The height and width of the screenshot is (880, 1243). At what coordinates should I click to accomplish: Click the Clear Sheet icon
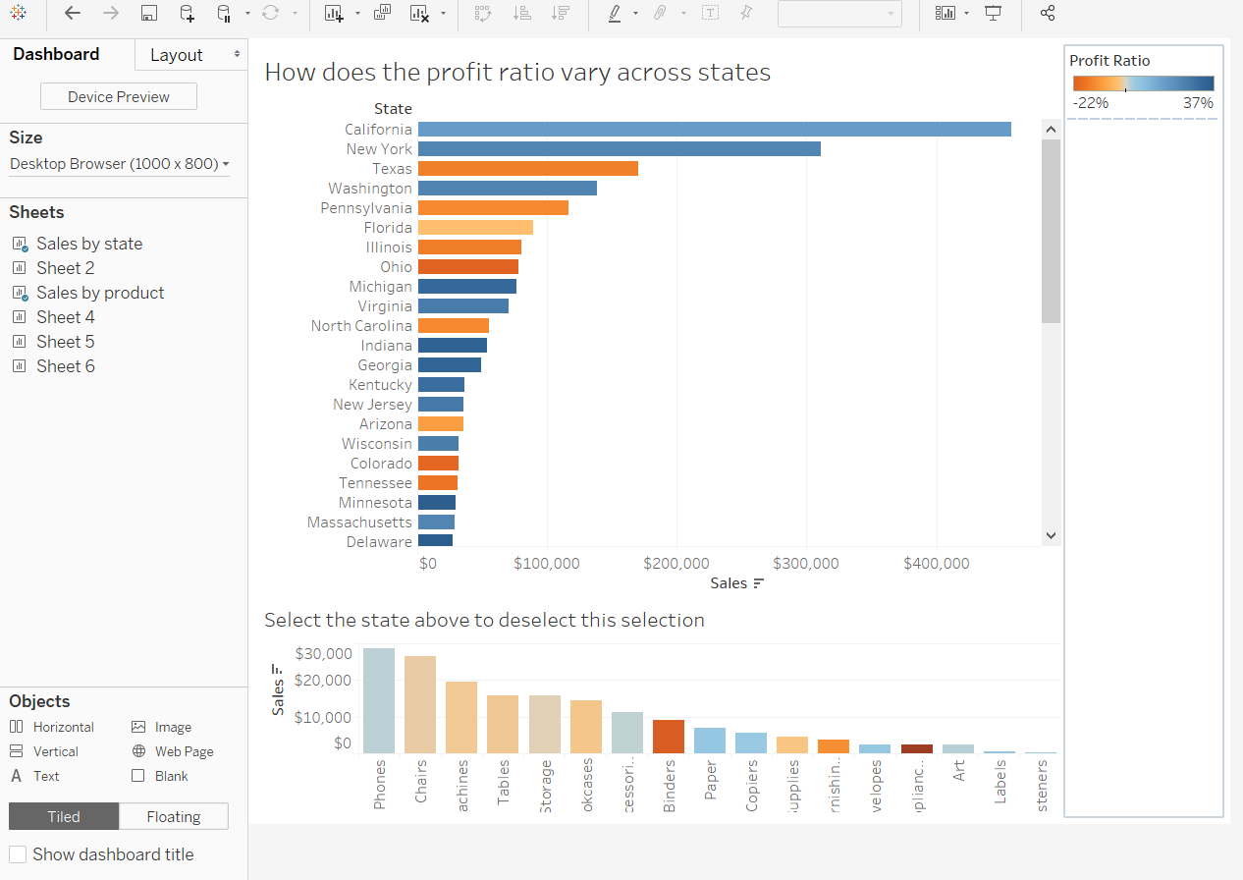(419, 13)
